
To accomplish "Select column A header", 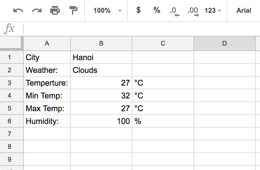I will [x=47, y=44].
